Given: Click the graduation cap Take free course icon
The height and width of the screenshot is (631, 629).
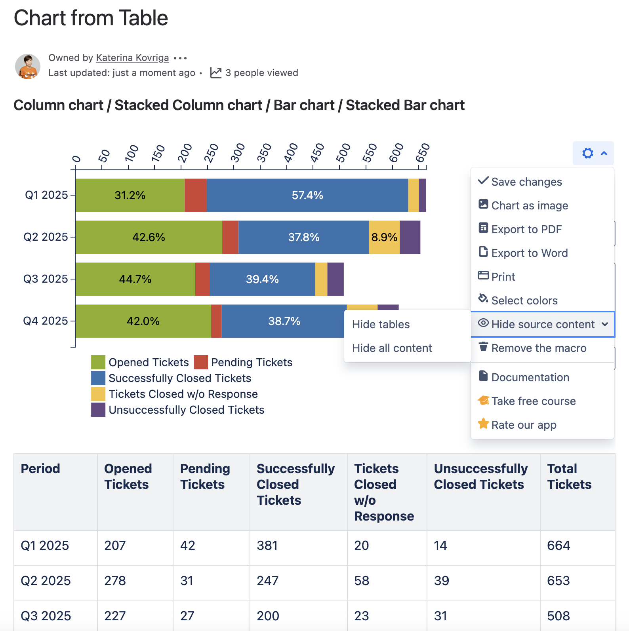Looking at the screenshot, I should (483, 400).
